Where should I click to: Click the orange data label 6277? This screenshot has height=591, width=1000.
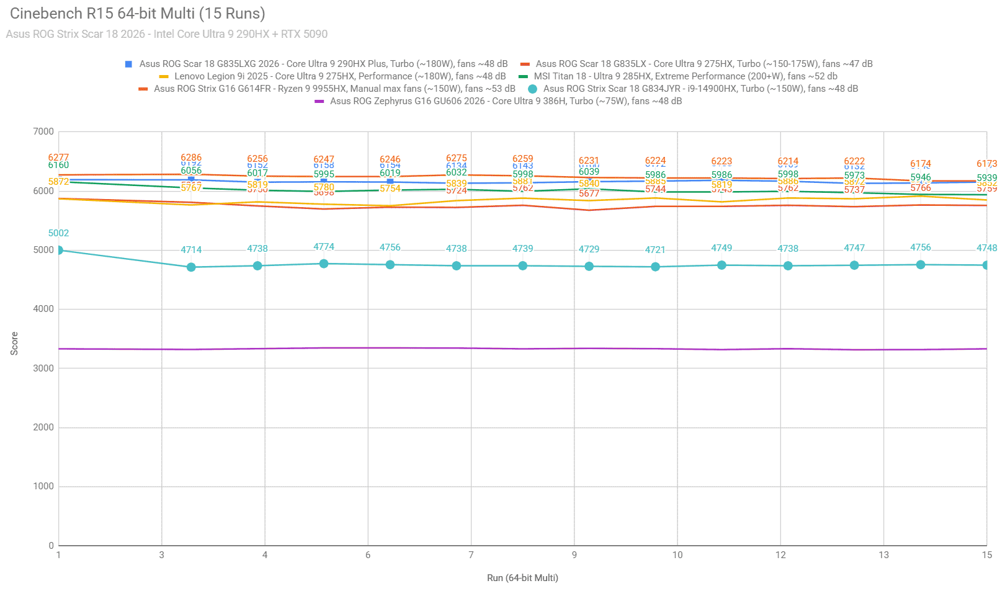coord(59,158)
